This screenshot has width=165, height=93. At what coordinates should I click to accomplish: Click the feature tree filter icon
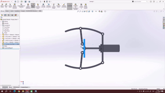pos(1,18)
